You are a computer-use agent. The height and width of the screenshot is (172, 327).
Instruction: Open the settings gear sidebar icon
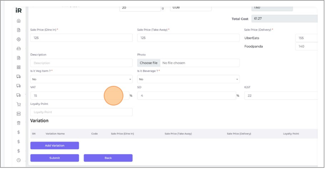coord(19,39)
